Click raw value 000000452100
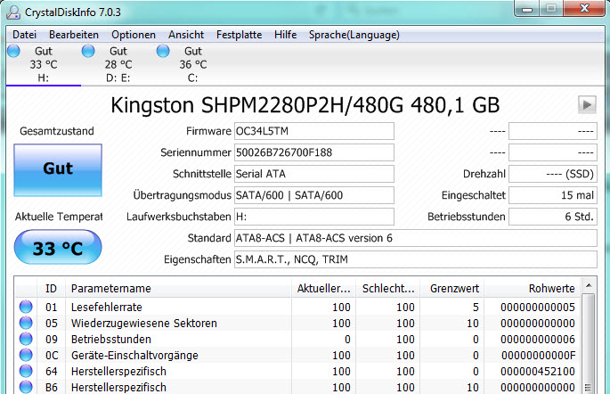This screenshot has height=394, width=610. tap(538, 372)
